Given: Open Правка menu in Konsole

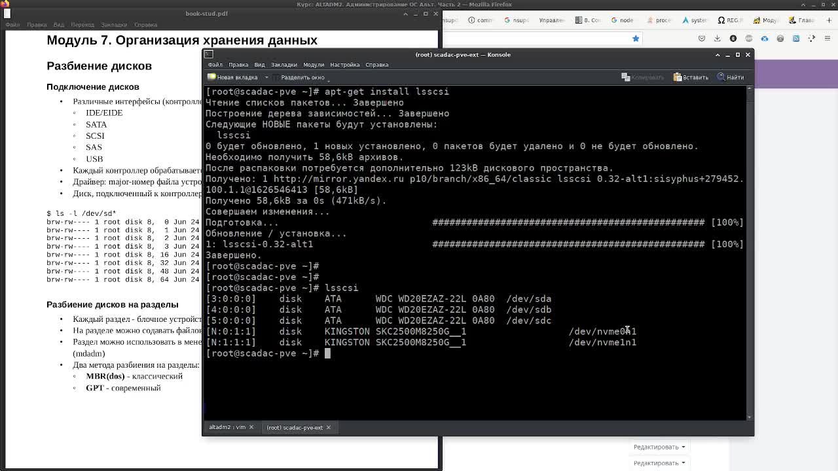Looking at the screenshot, I should 238,65.
